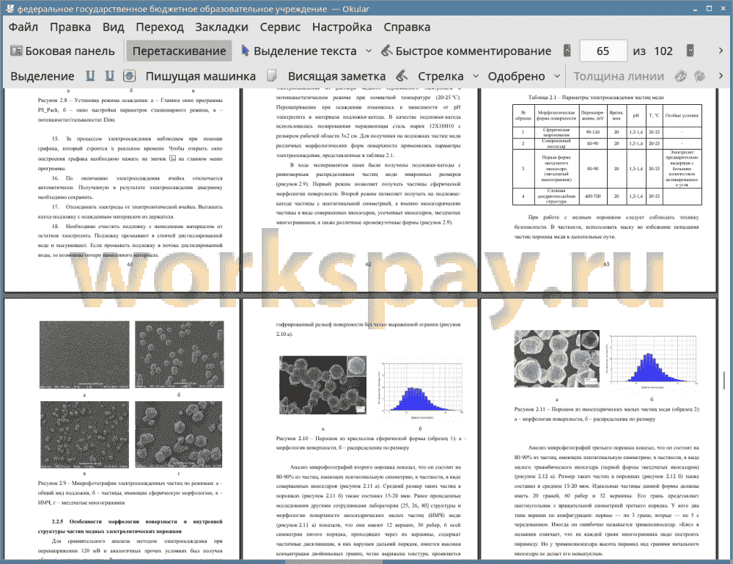
Task: Open the Справка menu
Action: click(407, 27)
